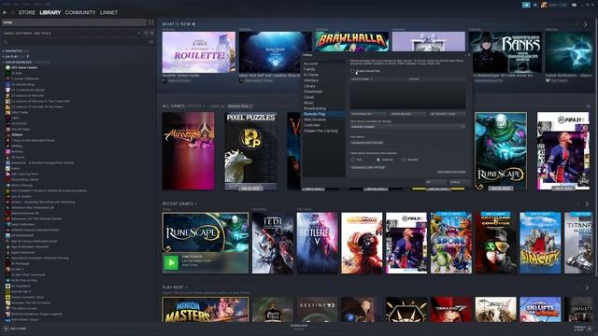Show next What's New items arrow
This screenshot has height=336, width=598.
[586, 24]
